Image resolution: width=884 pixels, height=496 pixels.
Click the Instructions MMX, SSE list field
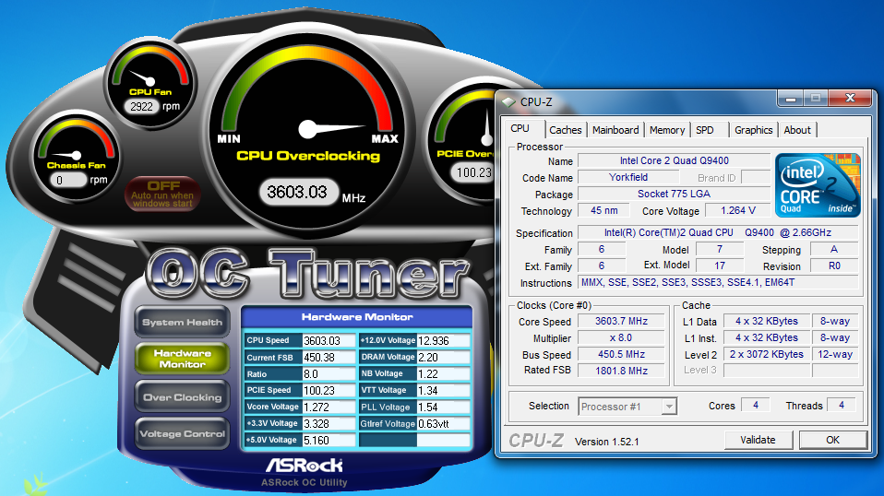pos(718,283)
